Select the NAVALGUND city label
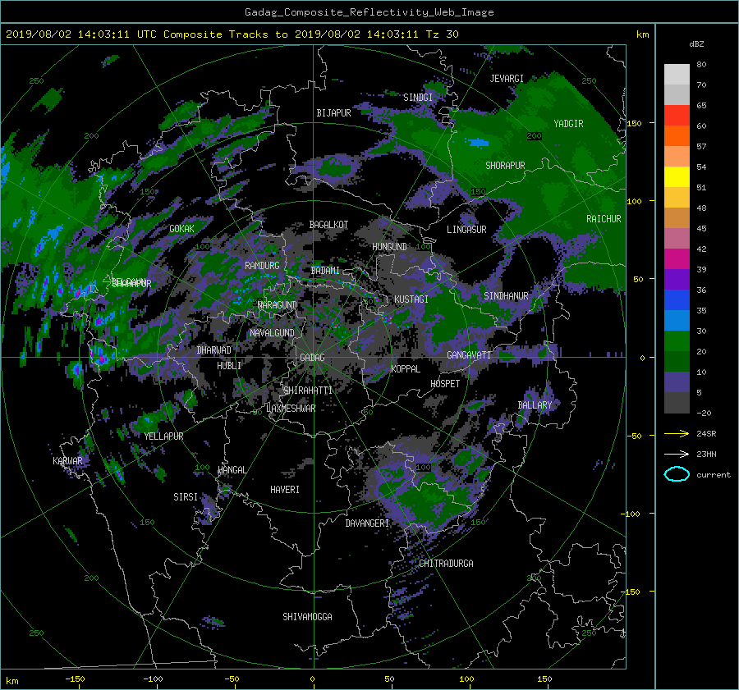This screenshot has width=739, height=690. [272, 333]
